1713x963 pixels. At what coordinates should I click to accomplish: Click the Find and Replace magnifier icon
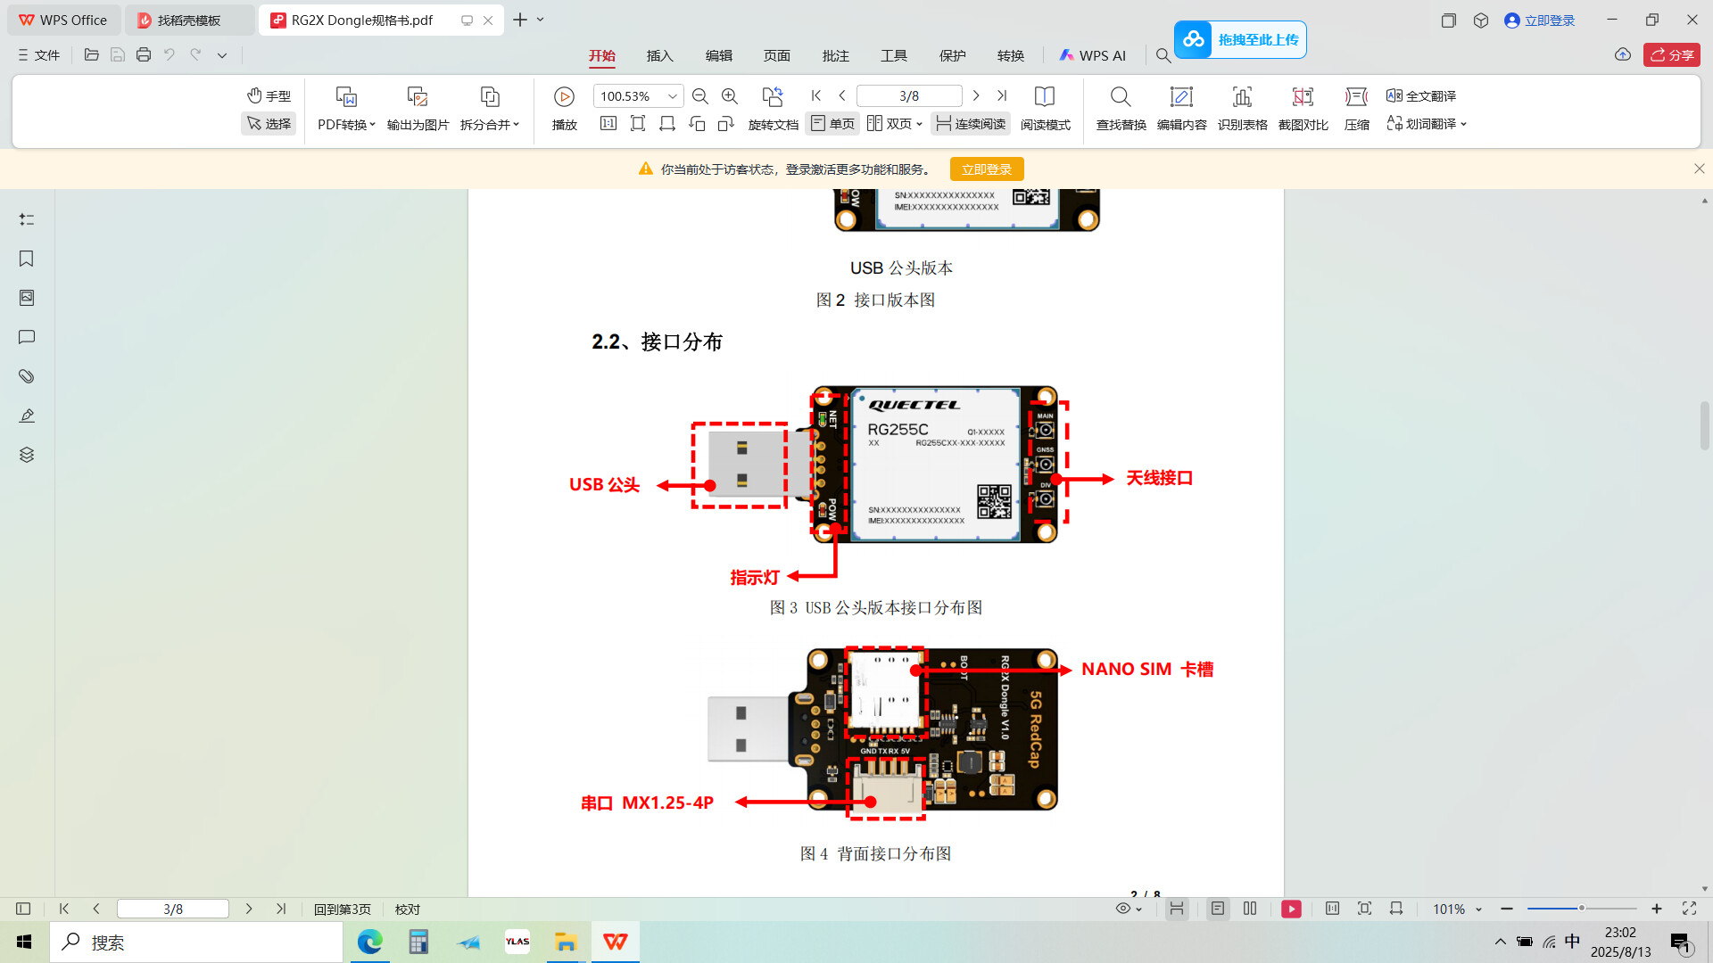pos(1121,97)
